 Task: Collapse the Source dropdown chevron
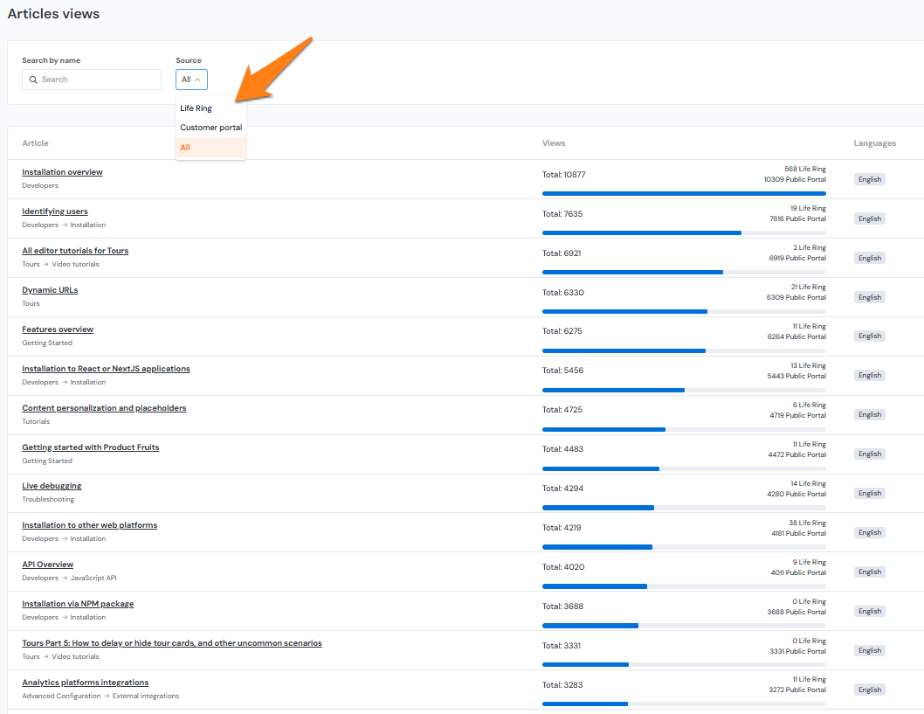pos(199,79)
